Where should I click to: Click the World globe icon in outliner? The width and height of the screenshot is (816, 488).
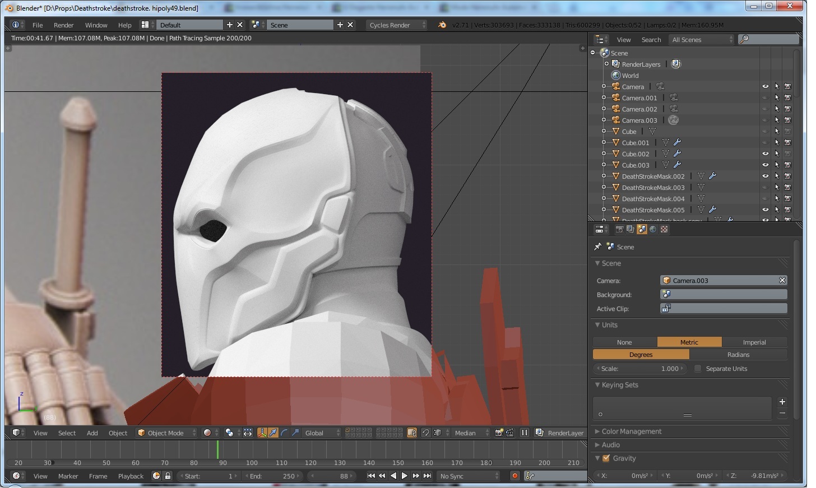(616, 75)
